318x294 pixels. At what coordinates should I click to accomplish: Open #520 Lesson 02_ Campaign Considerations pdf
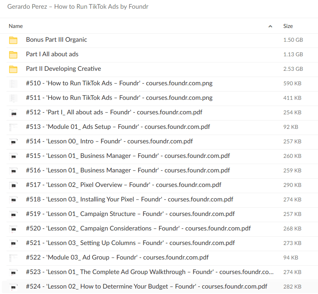pyautogui.click(x=138, y=228)
